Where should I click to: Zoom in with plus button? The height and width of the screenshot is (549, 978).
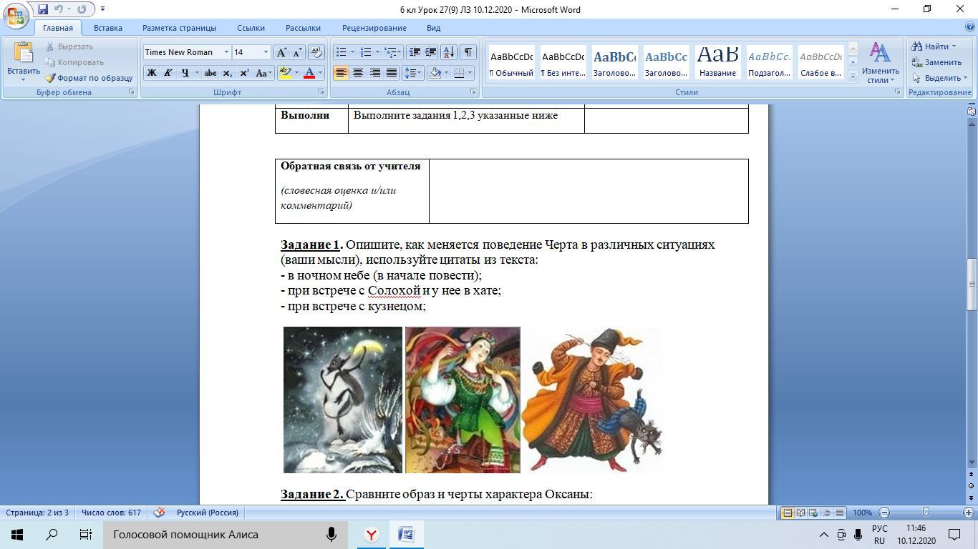968,513
